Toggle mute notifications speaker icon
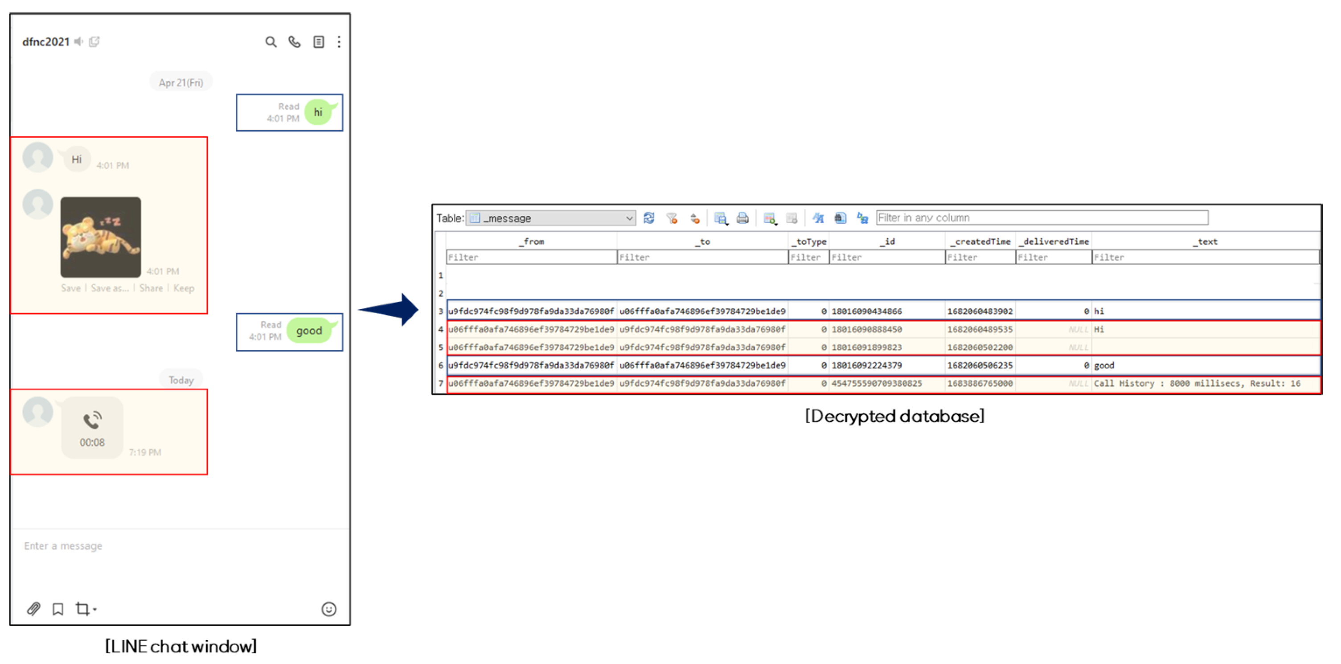The height and width of the screenshot is (664, 1341). click(78, 41)
